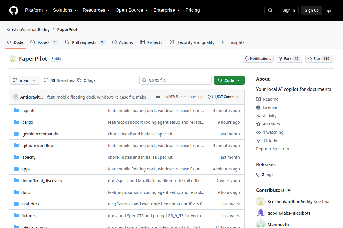Click the .agents folder icon
This screenshot has height=228, width=343.
pyautogui.click(x=16, y=111)
